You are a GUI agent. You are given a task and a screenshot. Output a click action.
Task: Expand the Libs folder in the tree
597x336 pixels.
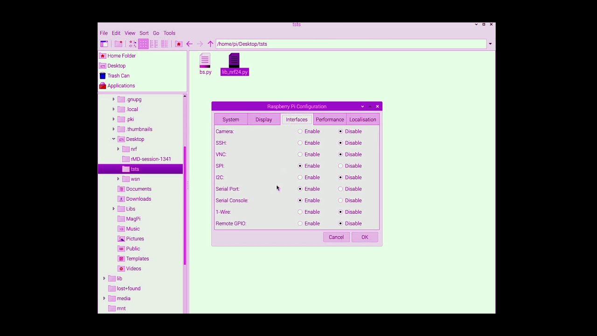tap(113, 209)
